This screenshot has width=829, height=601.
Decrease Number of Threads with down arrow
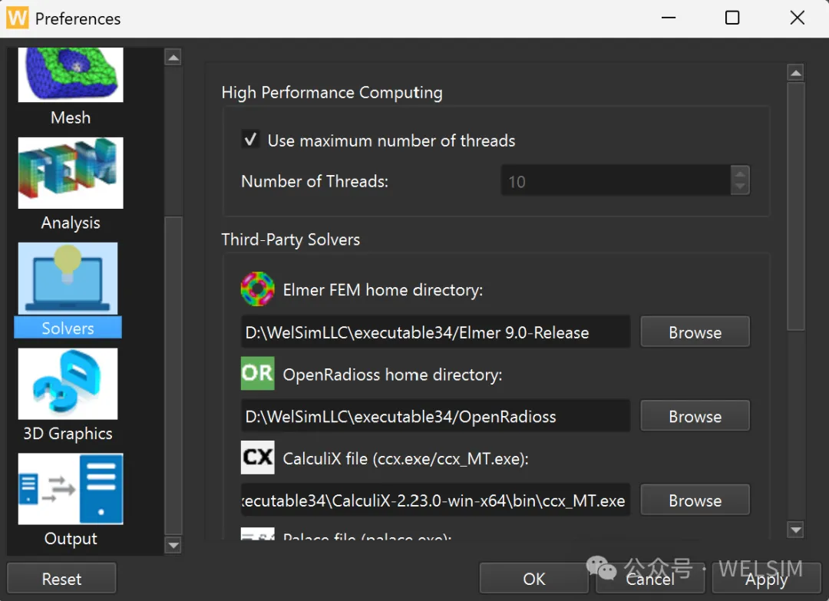pos(740,187)
